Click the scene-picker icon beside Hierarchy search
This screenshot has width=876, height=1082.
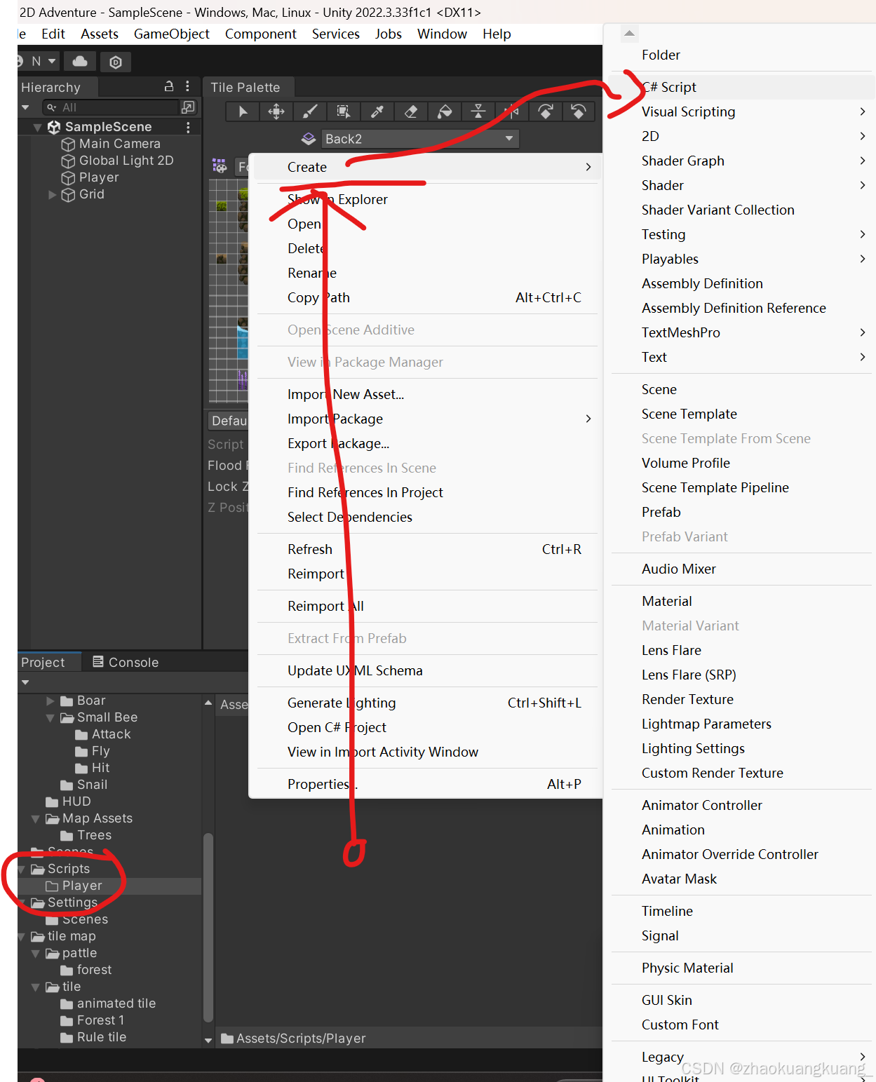click(188, 107)
